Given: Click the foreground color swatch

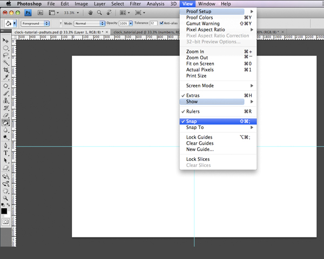Looking at the screenshot, I should 4,211.
